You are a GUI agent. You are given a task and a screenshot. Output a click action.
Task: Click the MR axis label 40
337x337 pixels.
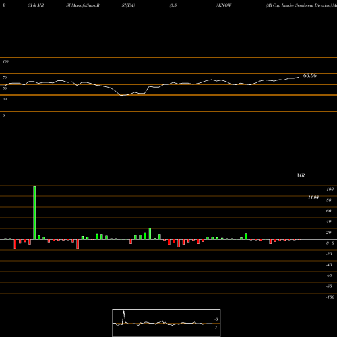329,222
